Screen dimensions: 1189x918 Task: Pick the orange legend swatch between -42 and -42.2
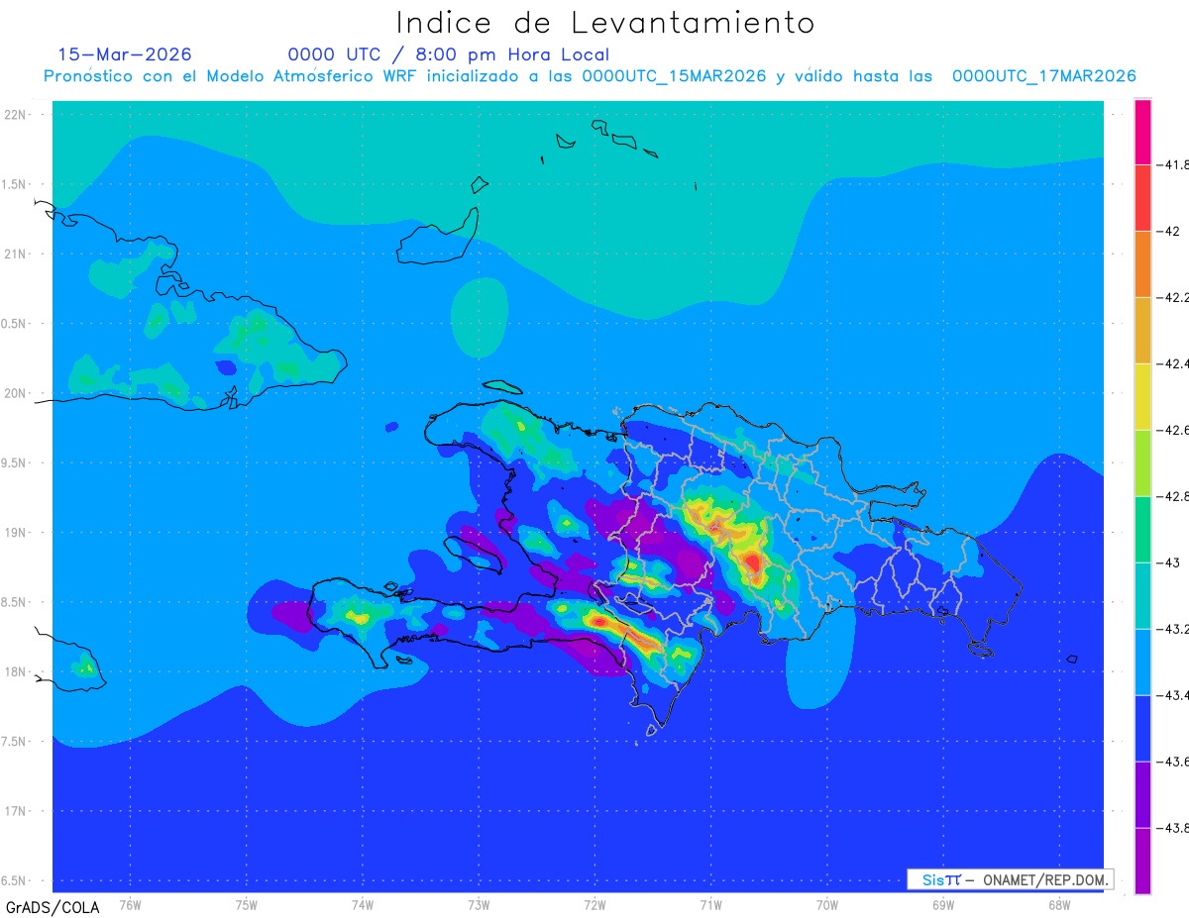(1142, 264)
